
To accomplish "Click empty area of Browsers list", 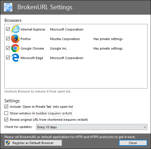I will (76, 75).
